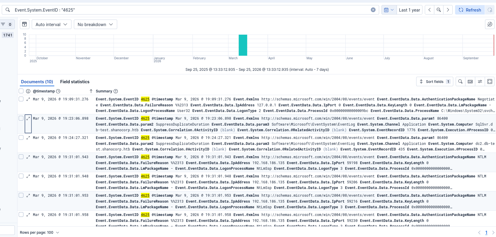The height and width of the screenshot is (237, 496).
Task: Expand the 19:09:31.276 document details
Action: pyautogui.click(x=28, y=99)
